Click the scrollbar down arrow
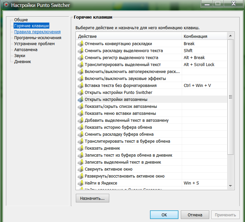Screen dimensions: 245x222 point(230,186)
